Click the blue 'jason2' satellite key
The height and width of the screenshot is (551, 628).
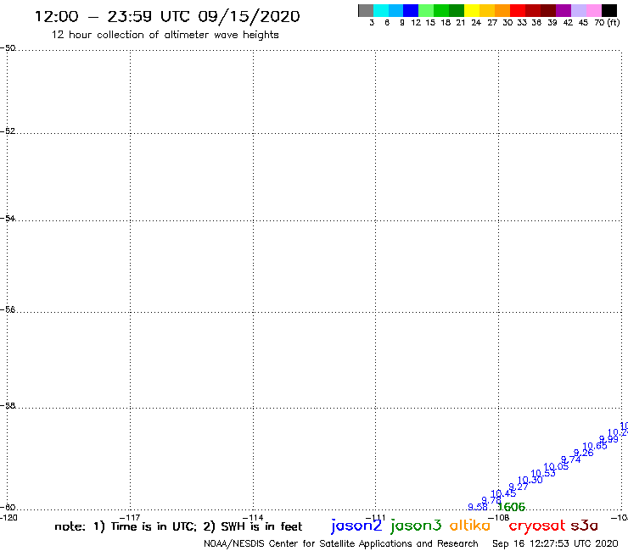tap(356, 526)
